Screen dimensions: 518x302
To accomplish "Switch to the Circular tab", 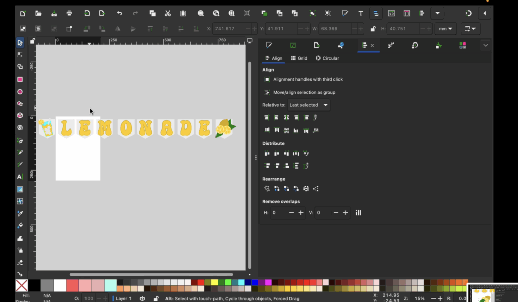I will click(327, 58).
